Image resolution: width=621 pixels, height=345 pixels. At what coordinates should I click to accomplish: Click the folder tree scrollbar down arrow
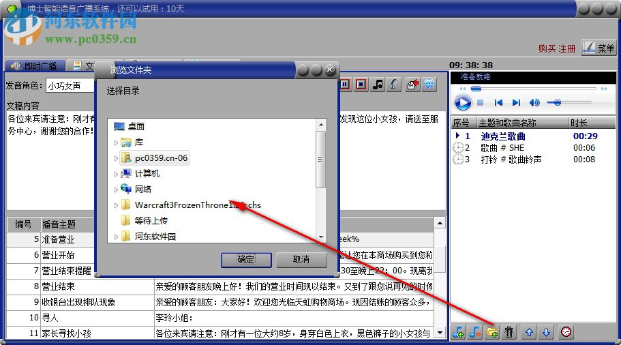coord(321,237)
